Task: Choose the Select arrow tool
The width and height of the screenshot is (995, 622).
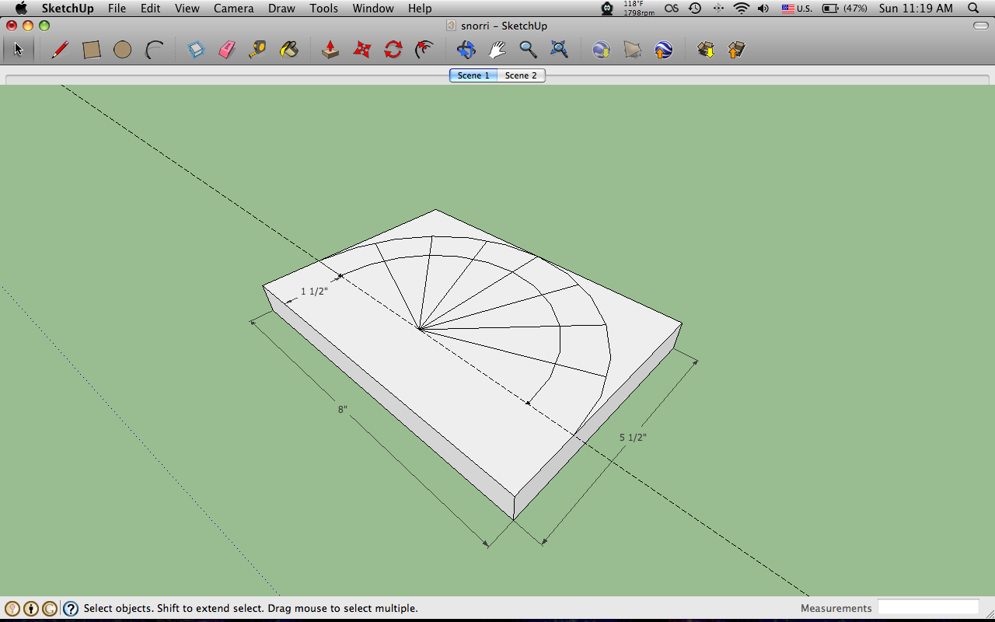Action: (x=19, y=50)
